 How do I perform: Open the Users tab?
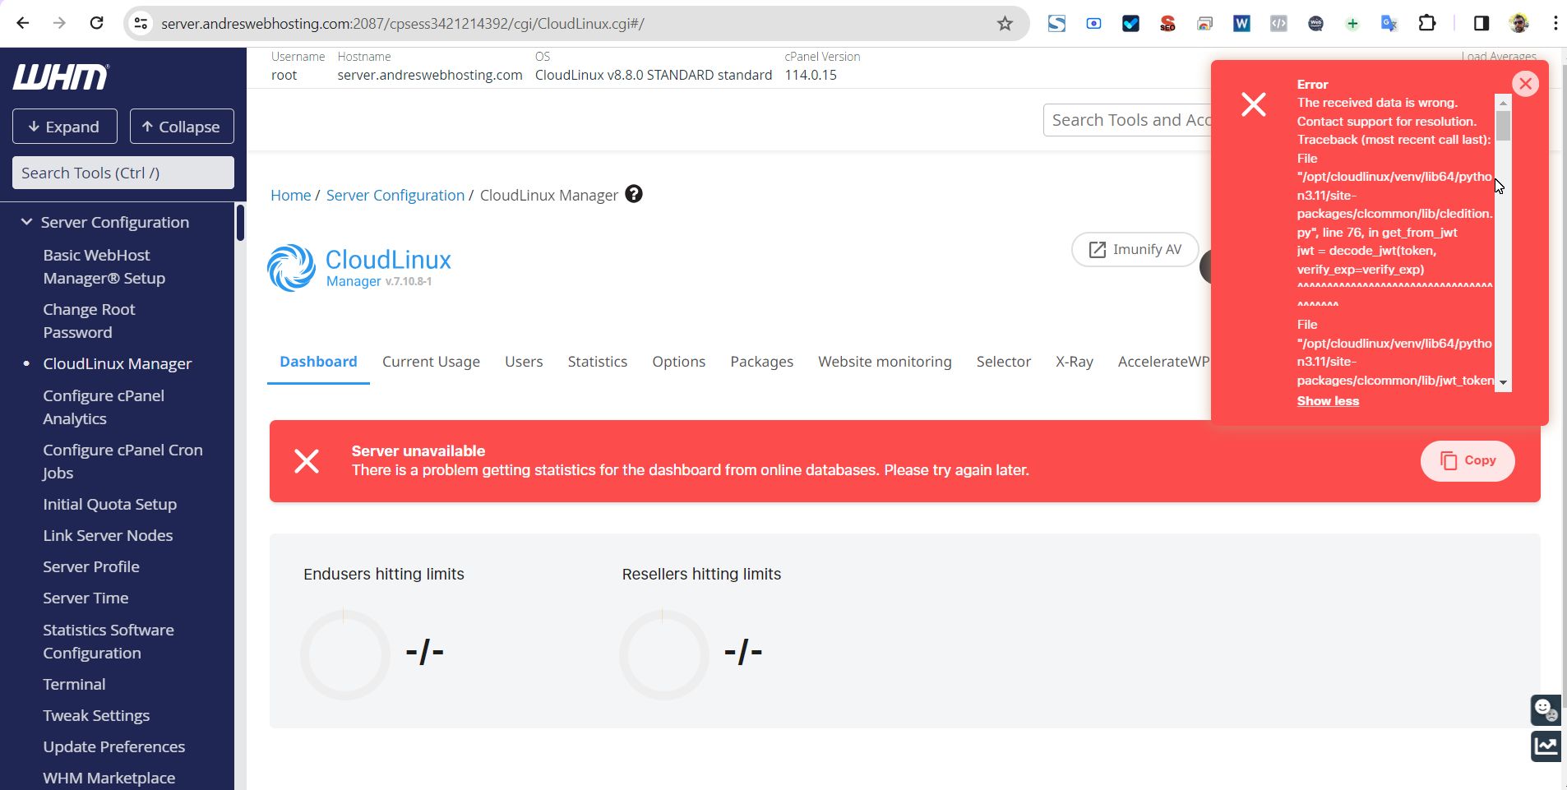(x=524, y=362)
